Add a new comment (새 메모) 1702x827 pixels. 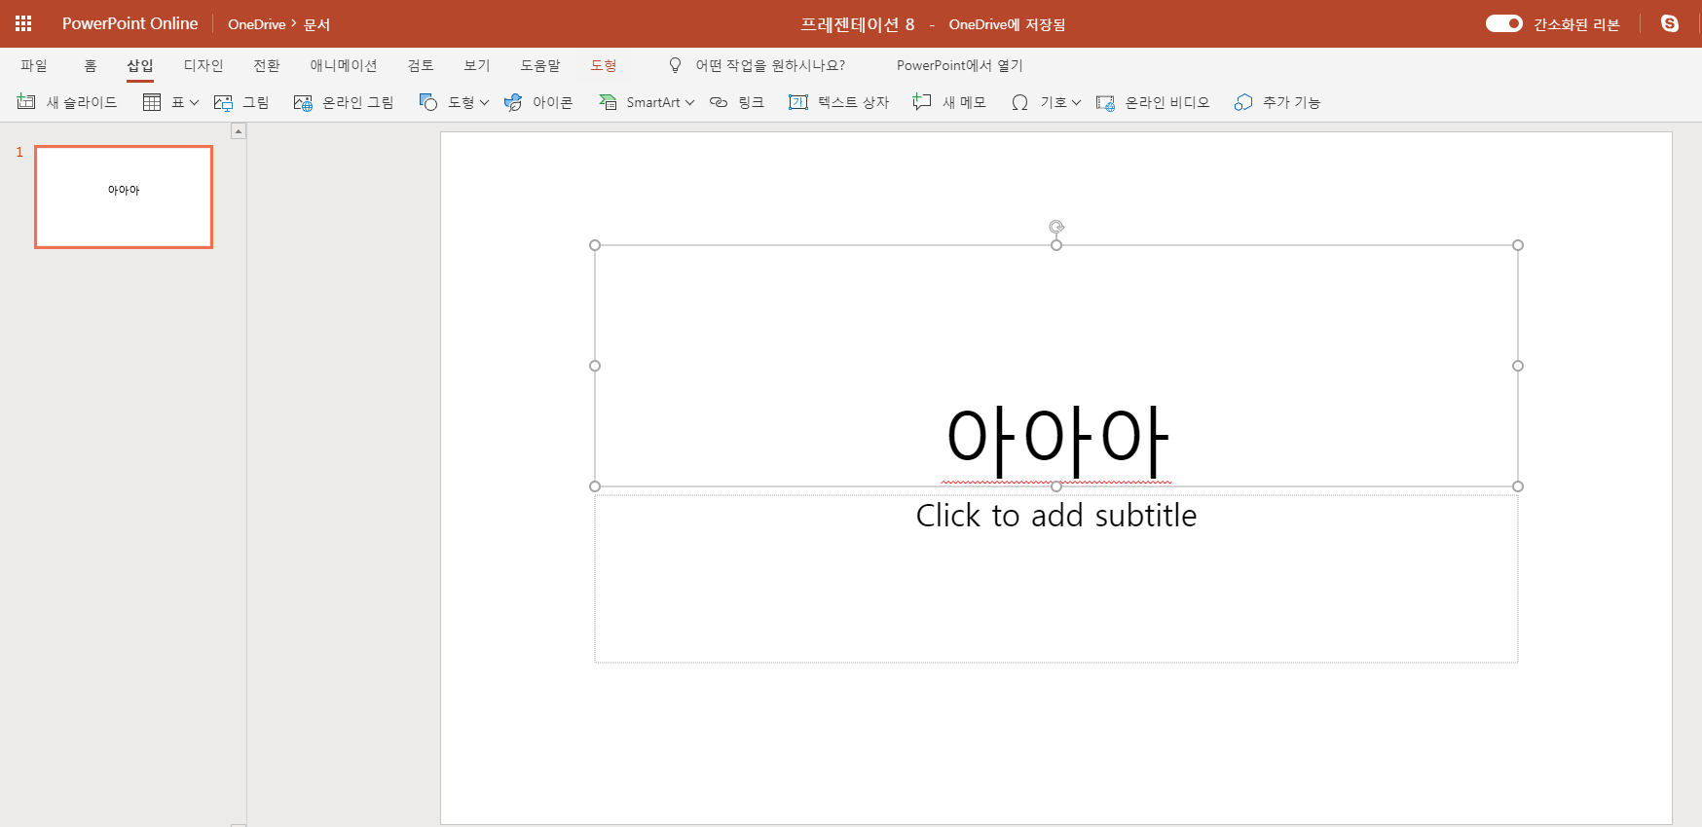coord(949,102)
